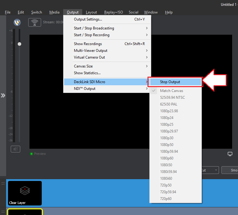Select 625i50 PAL output format

pos(175,104)
